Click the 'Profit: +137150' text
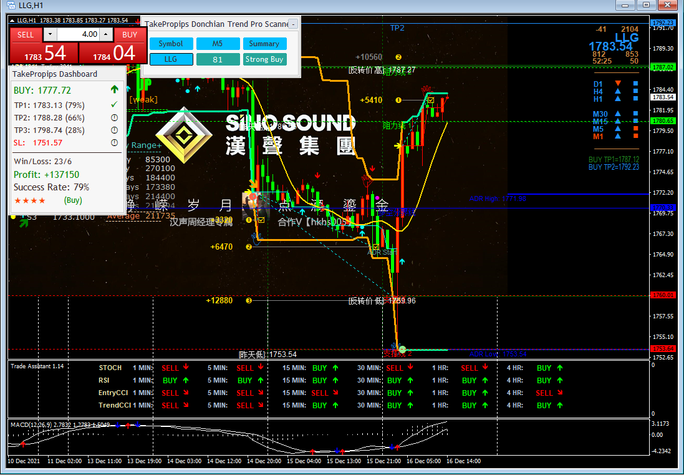This screenshot has width=684, height=475. [46, 175]
